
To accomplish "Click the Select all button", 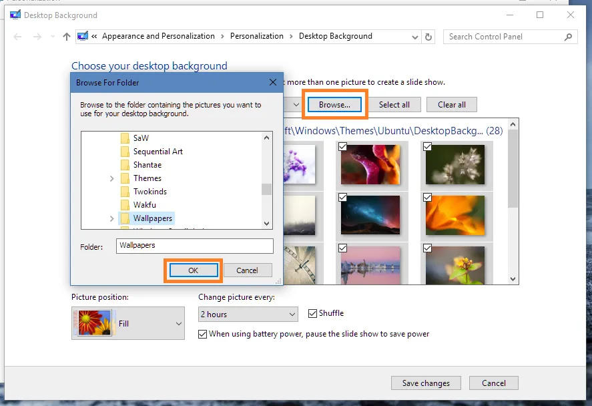I will (394, 105).
